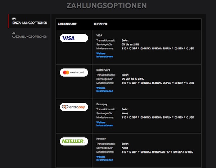Click the Servicegebühr label in the MasterCard row

105,79
